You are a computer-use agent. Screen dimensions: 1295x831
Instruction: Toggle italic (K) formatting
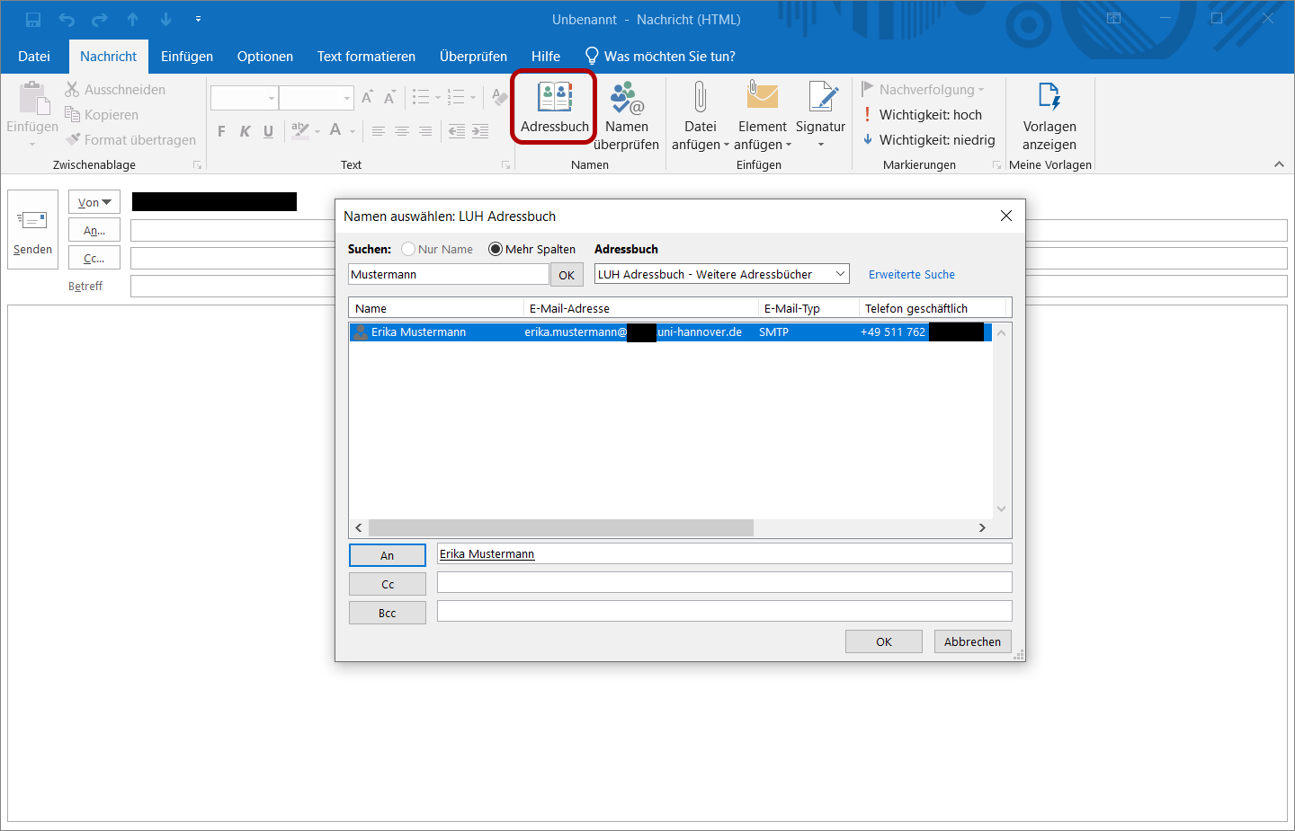pyautogui.click(x=245, y=131)
